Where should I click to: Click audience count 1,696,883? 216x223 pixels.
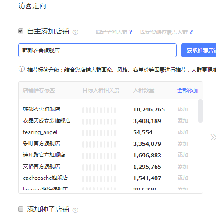(x=147, y=156)
